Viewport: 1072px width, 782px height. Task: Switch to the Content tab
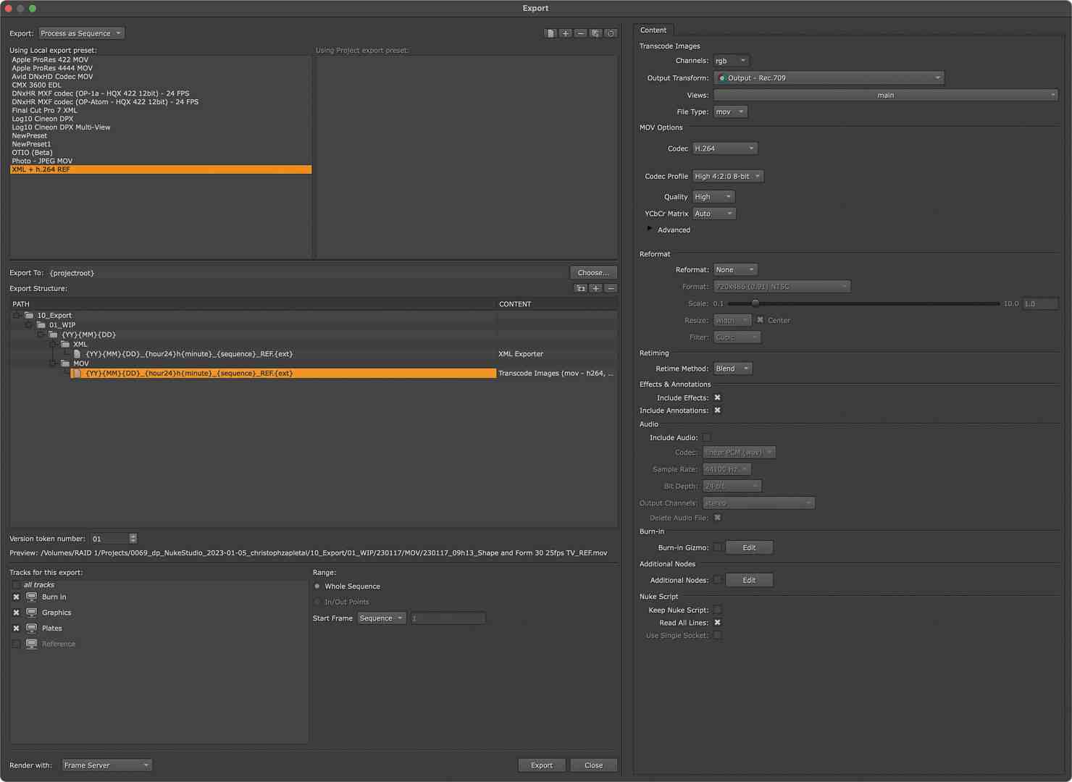tap(653, 30)
